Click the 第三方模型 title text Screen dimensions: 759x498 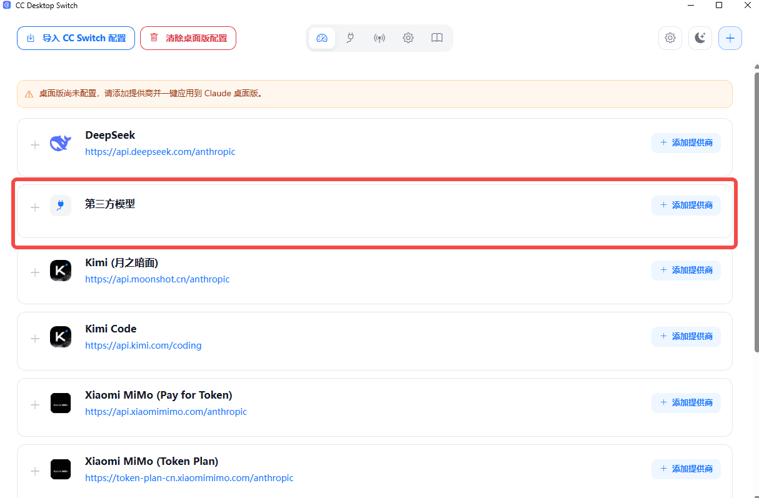coord(110,204)
